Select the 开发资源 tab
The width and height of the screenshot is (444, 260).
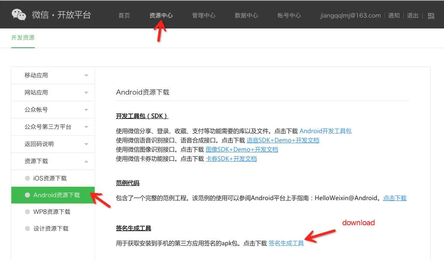pos(23,38)
